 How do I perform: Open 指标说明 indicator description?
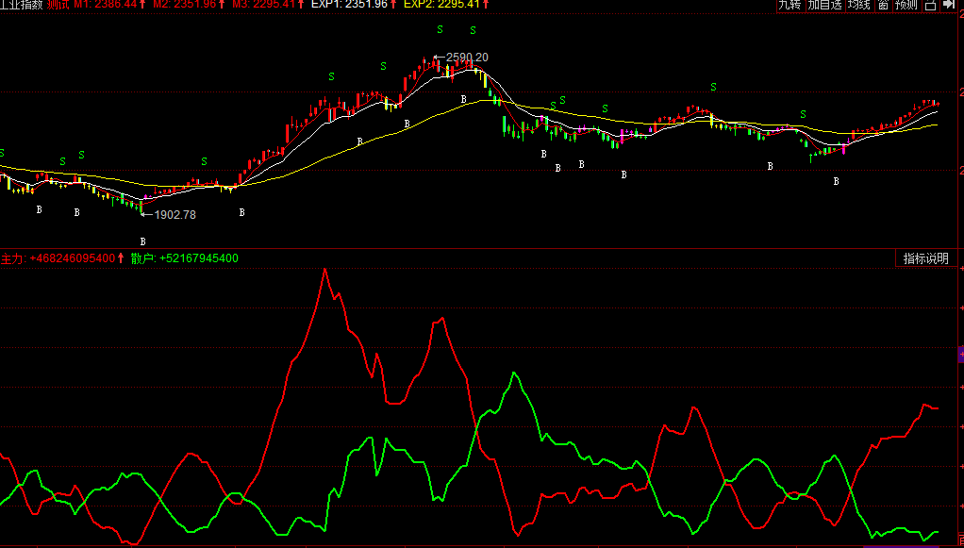[925, 258]
